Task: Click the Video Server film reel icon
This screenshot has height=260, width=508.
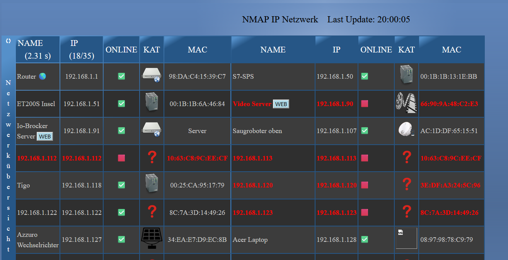Action: click(x=406, y=103)
